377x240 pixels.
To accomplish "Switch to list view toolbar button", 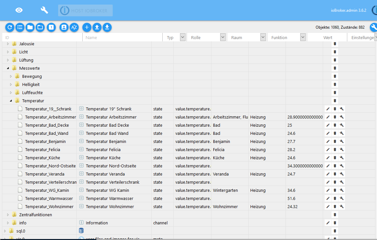I will click(x=20, y=27).
